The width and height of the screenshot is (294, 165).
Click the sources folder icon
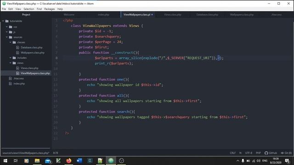click(x=11, y=37)
